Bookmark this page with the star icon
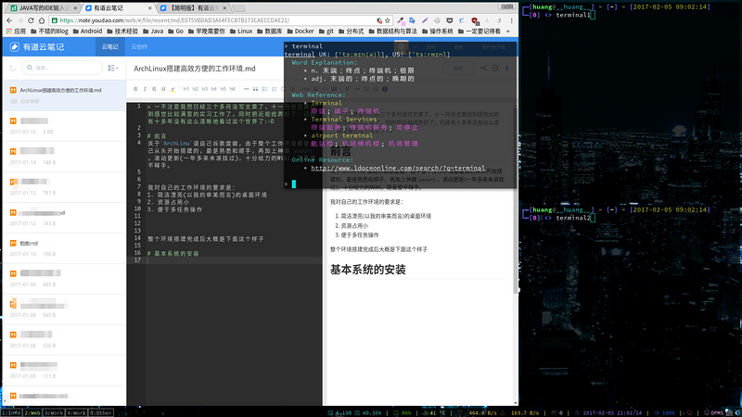The image size is (742, 417). coord(388,20)
